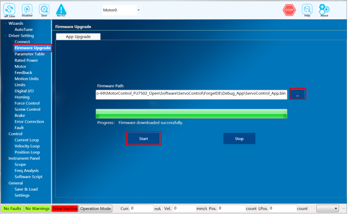This screenshot has height=215, width=349.
Task: Open Position Loop tuning
Action: coord(27,152)
